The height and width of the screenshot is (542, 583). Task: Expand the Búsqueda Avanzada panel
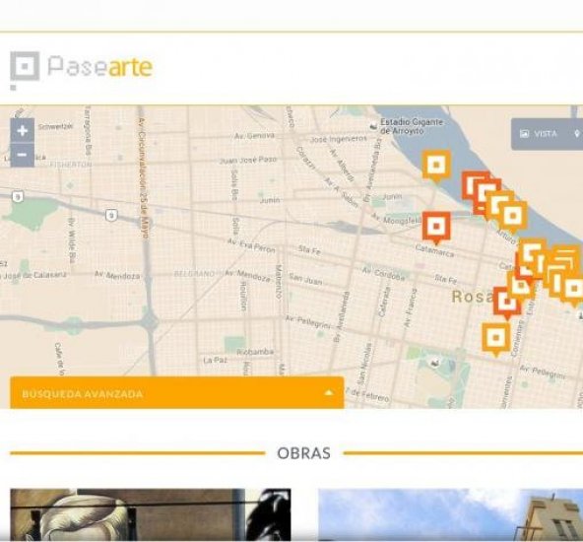pos(177,393)
